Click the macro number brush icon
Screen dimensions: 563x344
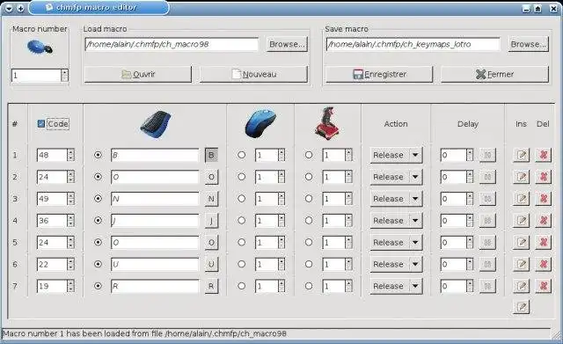(x=40, y=48)
